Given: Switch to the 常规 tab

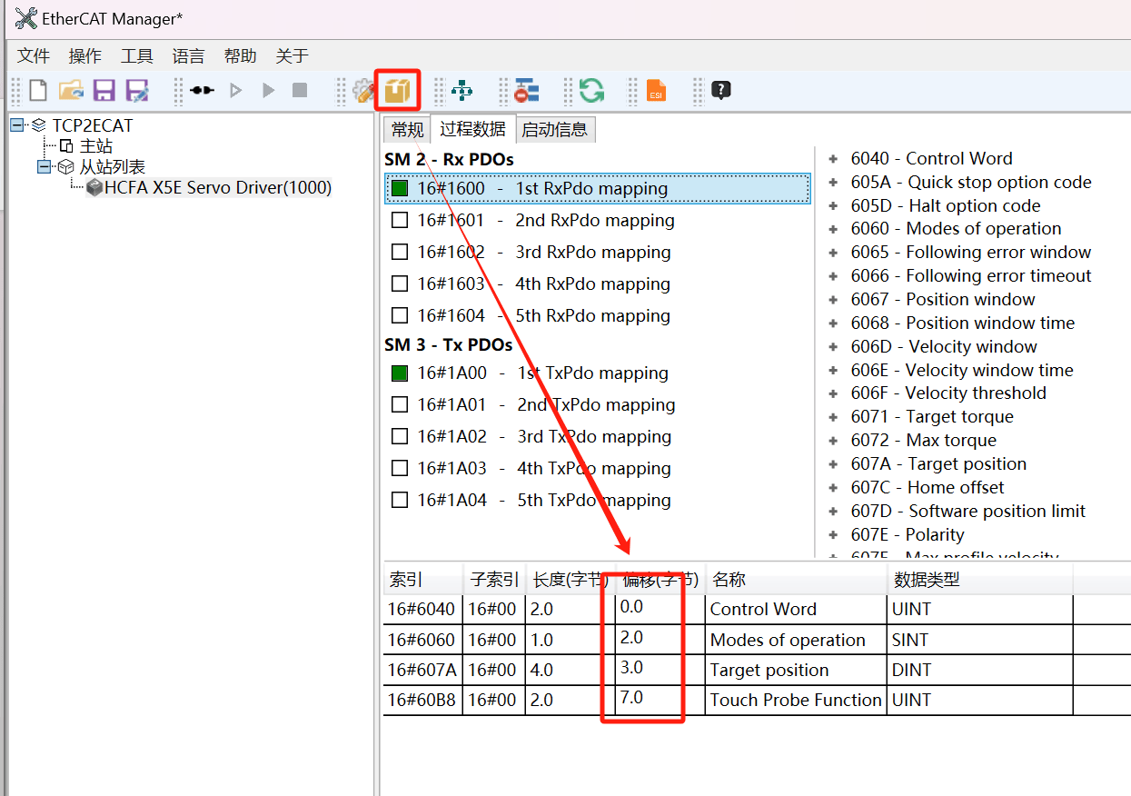Looking at the screenshot, I should pos(407,130).
